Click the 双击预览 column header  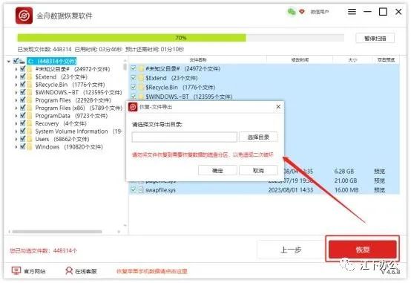tap(386, 60)
